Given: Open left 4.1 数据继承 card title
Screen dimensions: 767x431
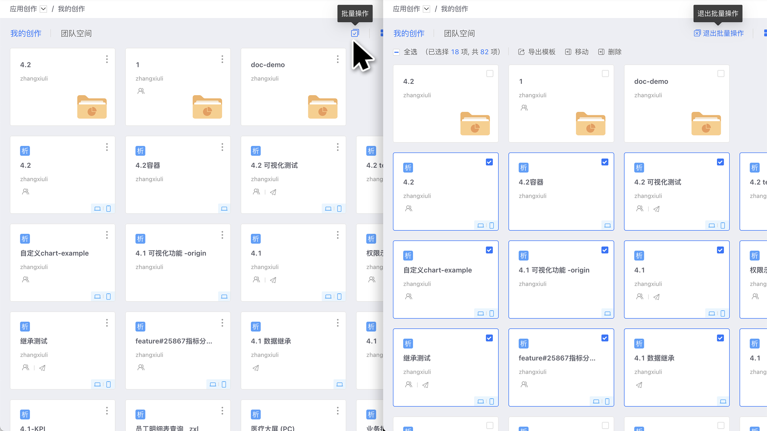Looking at the screenshot, I should (271, 341).
